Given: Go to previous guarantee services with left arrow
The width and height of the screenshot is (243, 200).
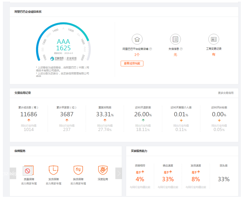Looking at the screenshot, I should pyautogui.click(x=13, y=173).
